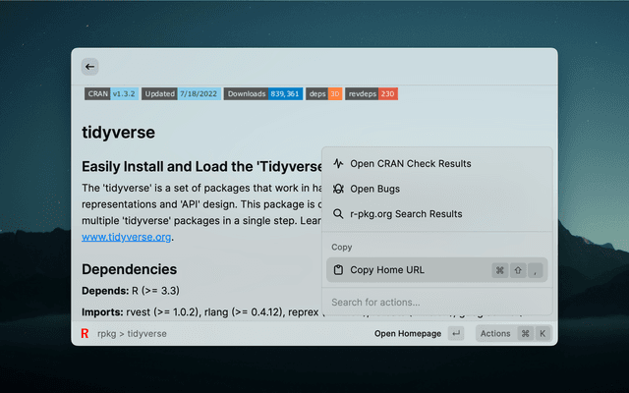Toggle the Actions panel button
The image size is (629, 393).
pyautogui.click(x=495, y=334)
